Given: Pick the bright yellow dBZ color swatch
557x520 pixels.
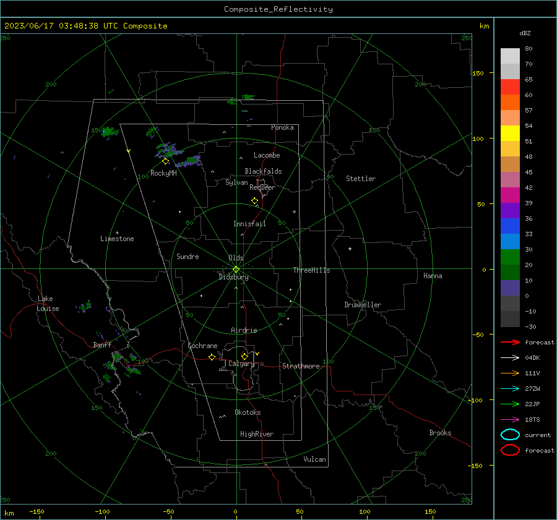Looking at the screenshot, I should pyautogui.click(x=510, y=133).
